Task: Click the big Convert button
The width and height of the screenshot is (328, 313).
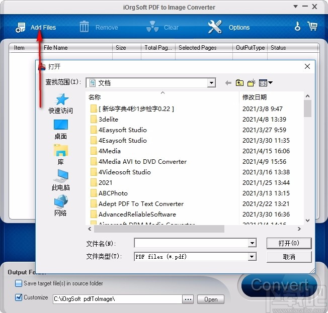Action: [x=280, y=285]
